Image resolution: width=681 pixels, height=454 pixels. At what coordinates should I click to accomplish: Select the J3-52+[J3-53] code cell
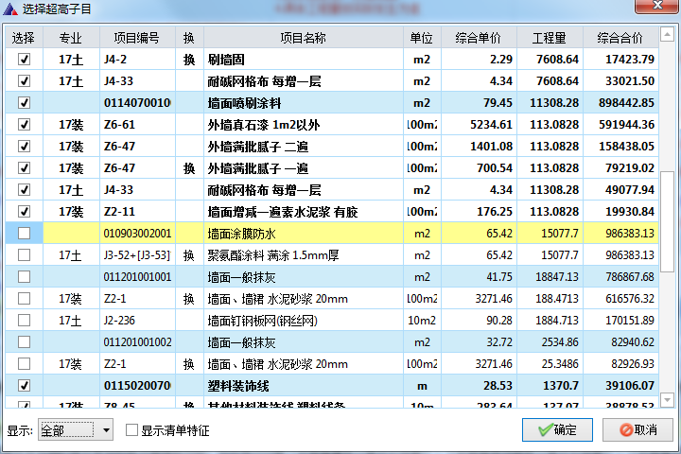point(137,255)
